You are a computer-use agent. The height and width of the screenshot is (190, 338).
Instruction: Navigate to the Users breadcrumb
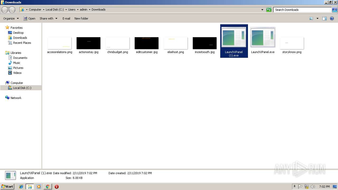tap(72, 9)
